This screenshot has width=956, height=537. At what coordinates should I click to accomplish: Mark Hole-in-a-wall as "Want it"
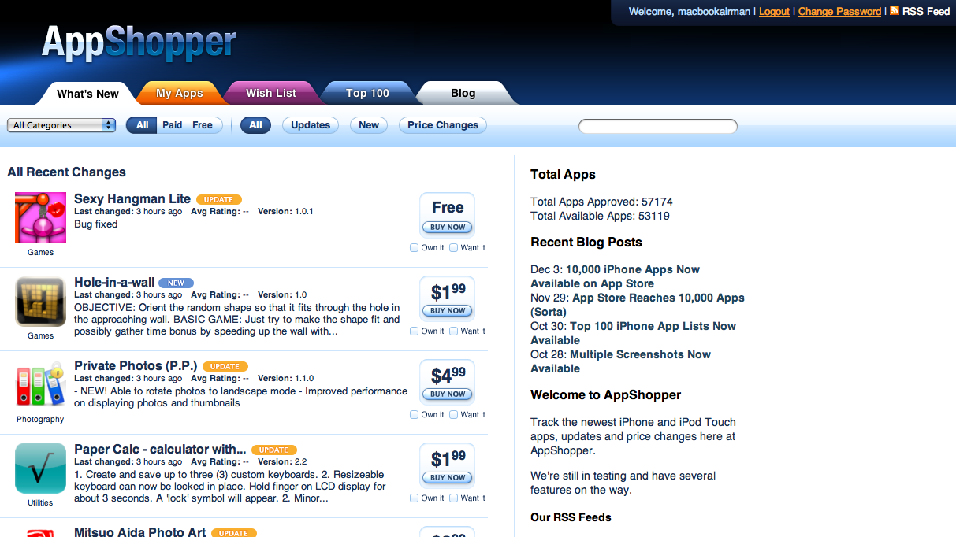point(454,331)
